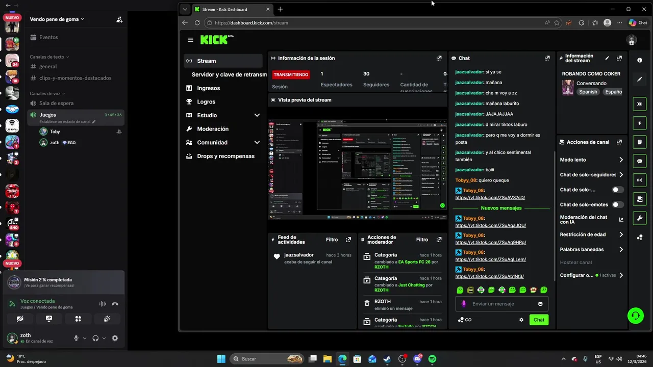The width and height of the screenshot is (653, 367).
Task: Share your screen in Discord
Action: tap(49, 319)
